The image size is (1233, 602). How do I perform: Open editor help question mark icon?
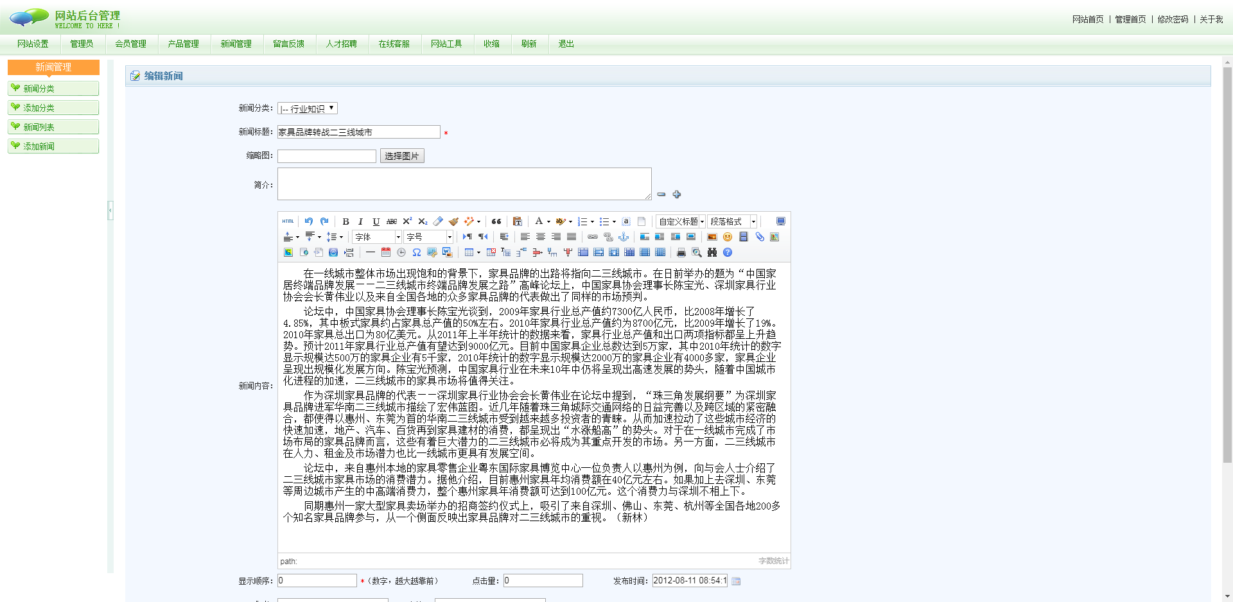[x=728, y=252]
